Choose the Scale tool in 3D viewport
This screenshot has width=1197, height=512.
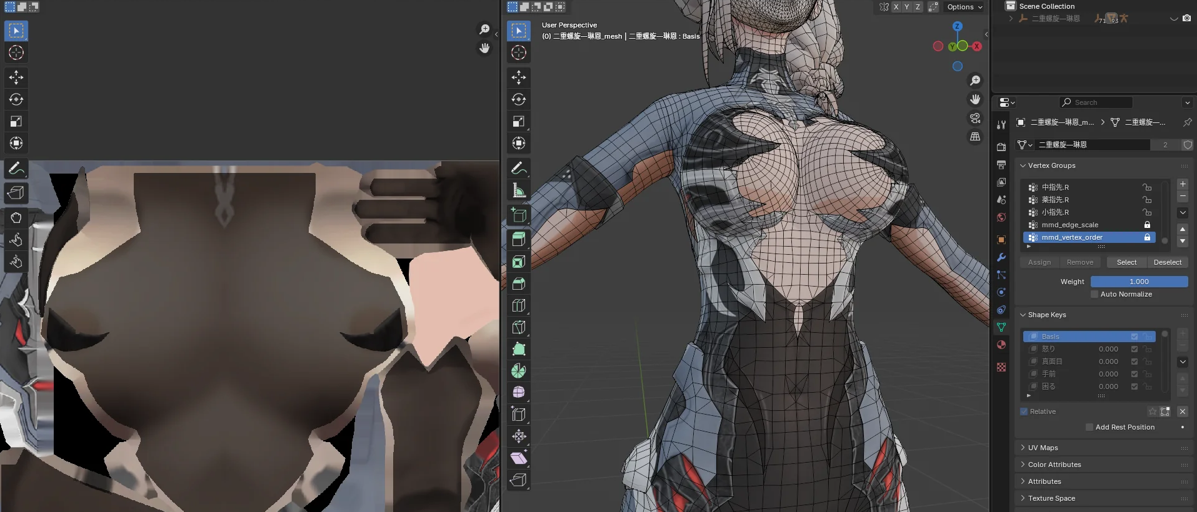coord(518,121)
